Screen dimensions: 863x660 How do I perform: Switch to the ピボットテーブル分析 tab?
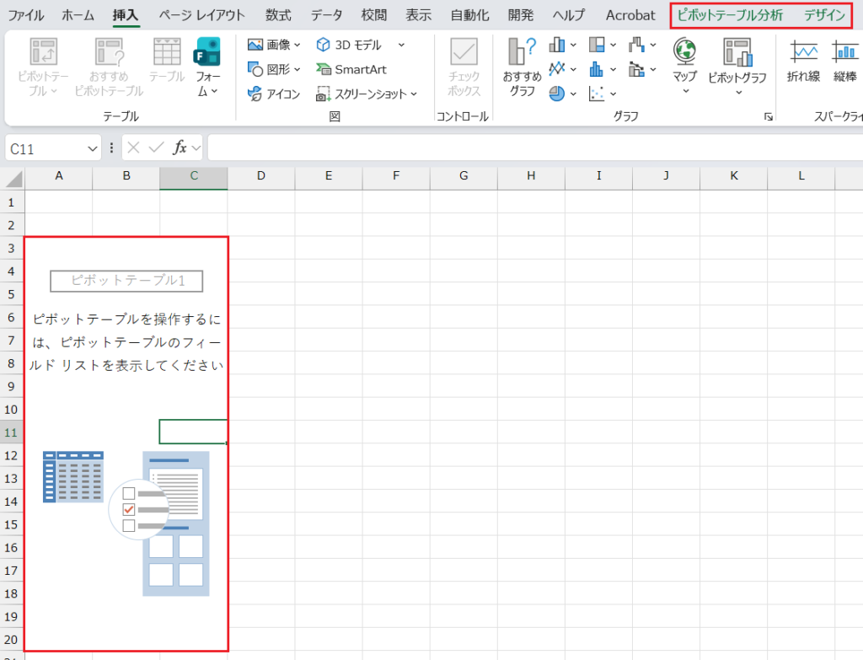click(730, 15)
